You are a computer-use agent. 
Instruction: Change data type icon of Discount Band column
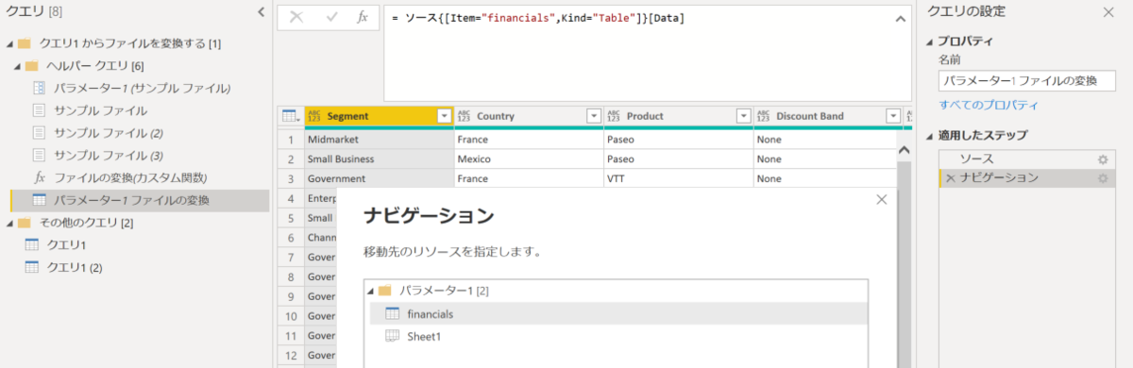(763, 116)
